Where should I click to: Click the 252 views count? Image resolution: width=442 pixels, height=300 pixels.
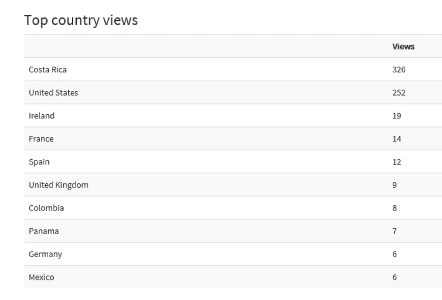(x=398, y=93)
